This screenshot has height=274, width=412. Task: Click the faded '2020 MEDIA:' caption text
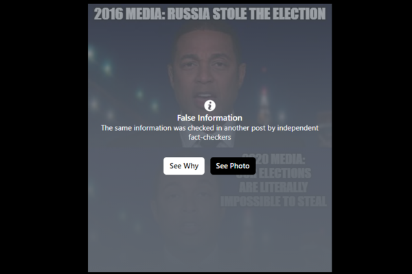pos(273,159)
